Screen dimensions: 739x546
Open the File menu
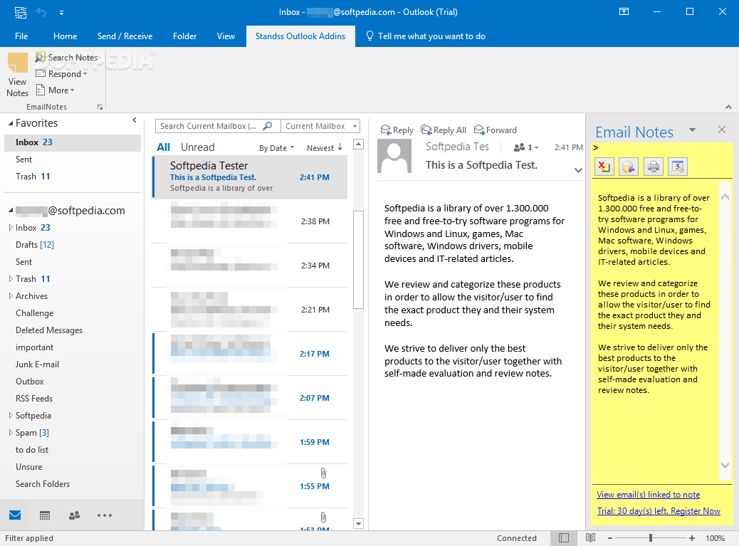click(21, 36)
